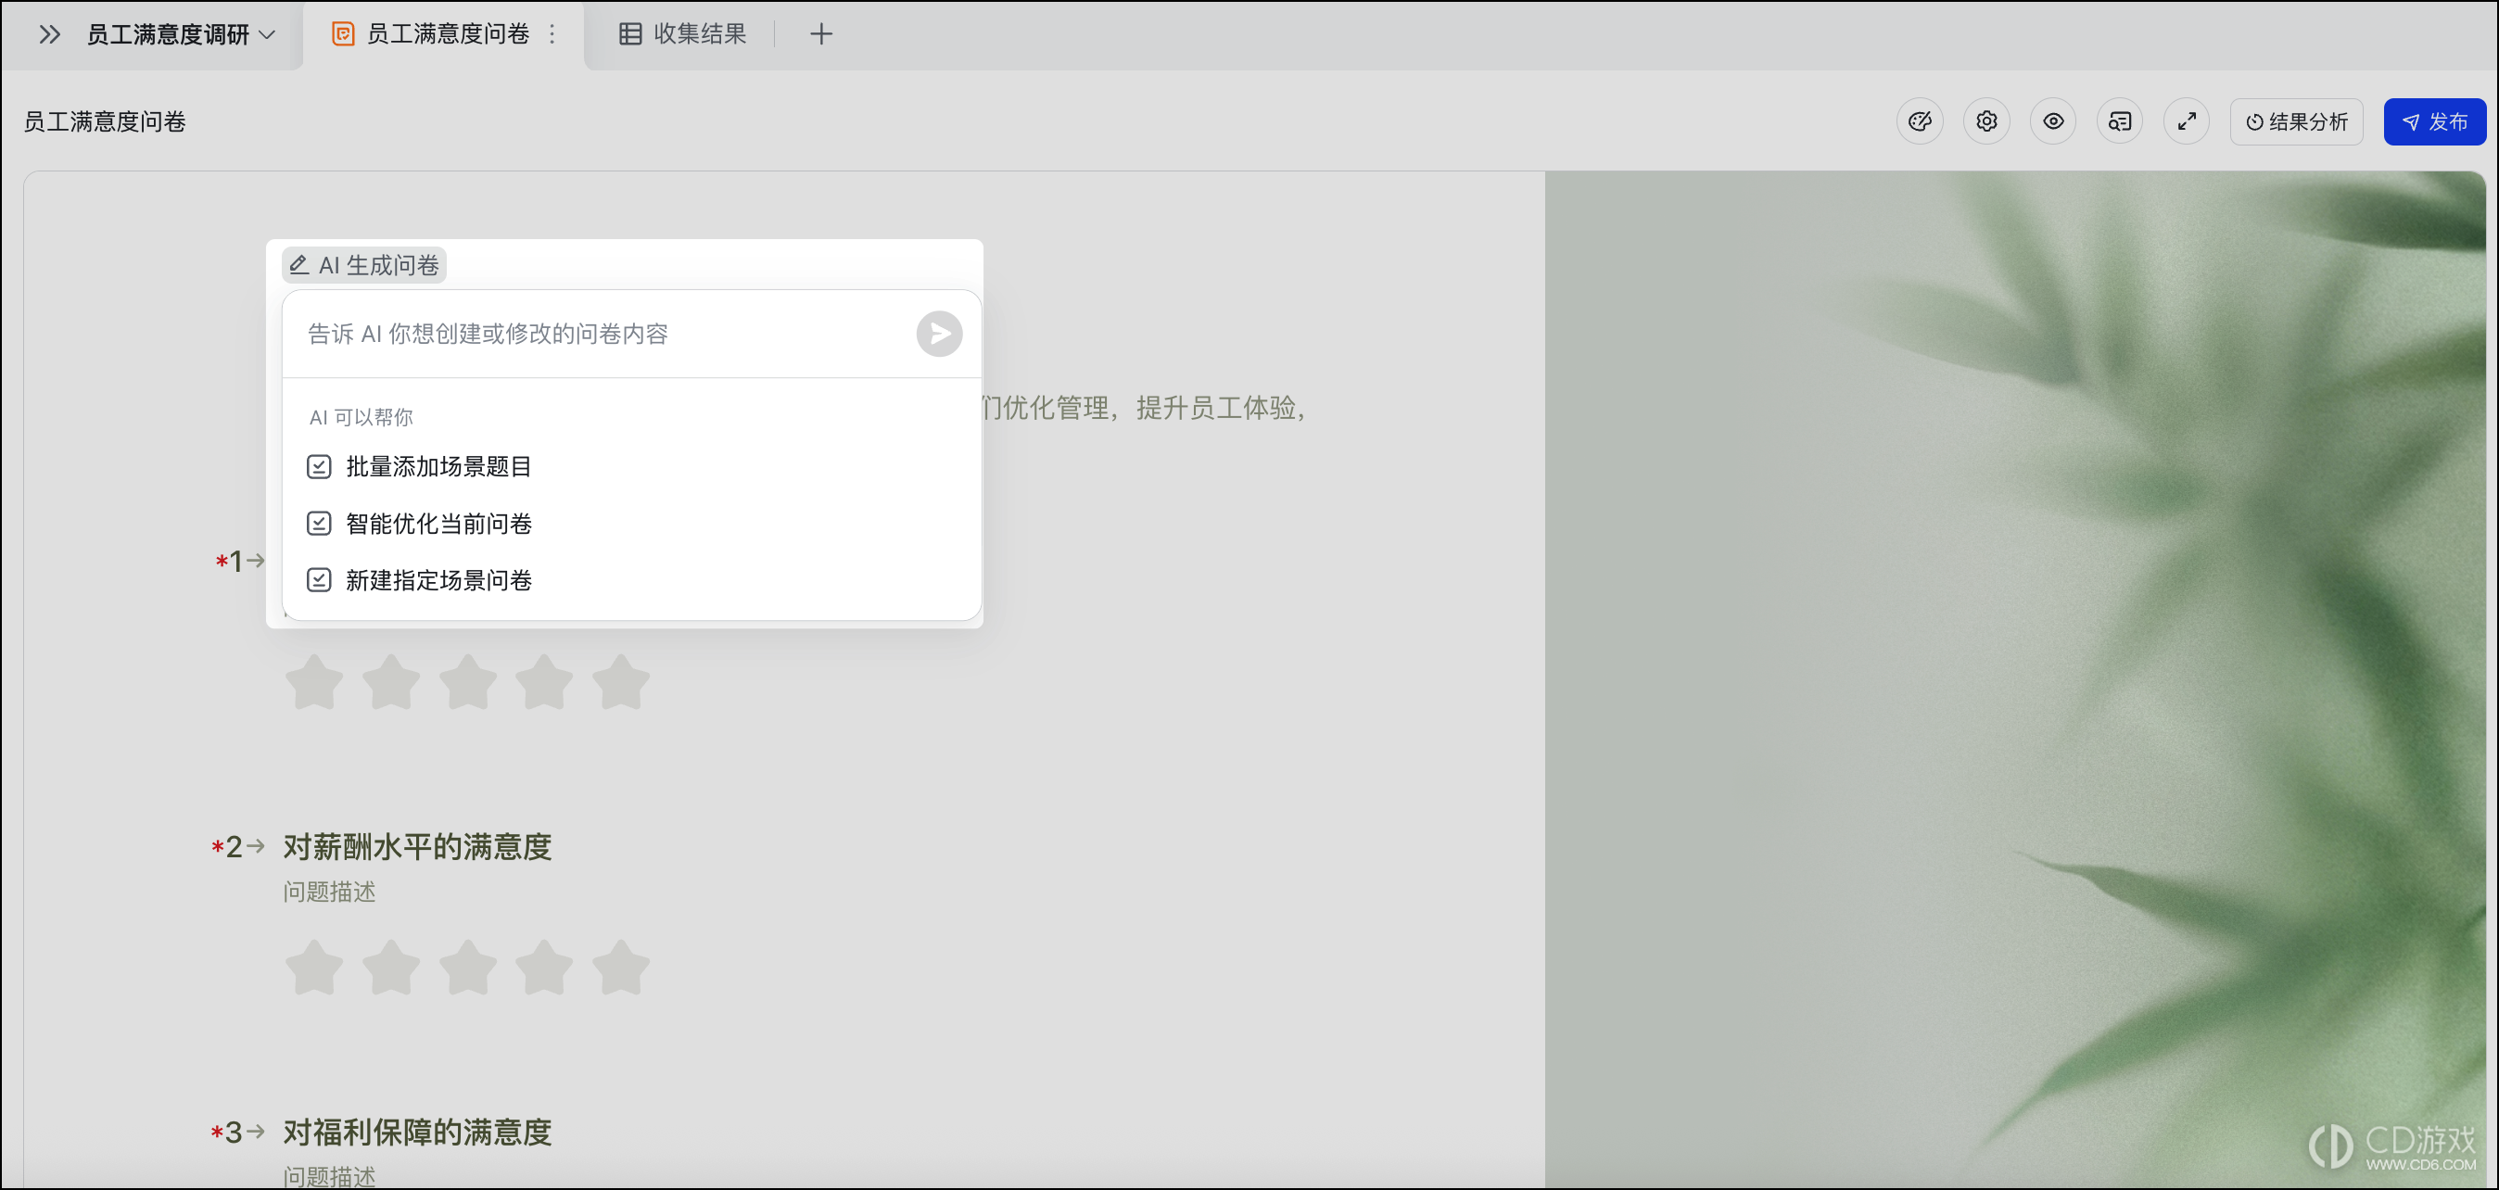Preview the questionnaire with eye icon
This screenshot has height=1190, width=2499.
pos(2053,121)
